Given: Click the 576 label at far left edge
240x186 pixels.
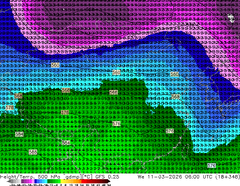Looking at the screenshot, I should click(x=9, y=108).
